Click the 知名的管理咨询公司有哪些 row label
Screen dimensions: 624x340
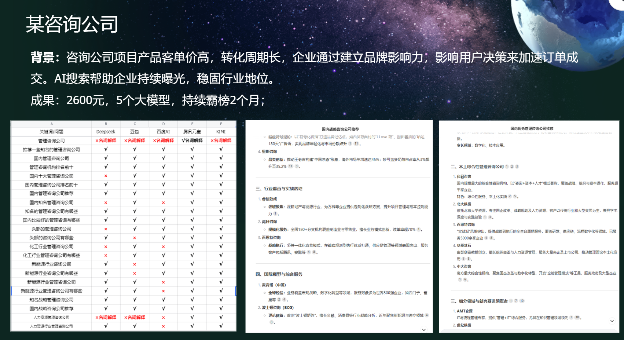coord(51,211)
